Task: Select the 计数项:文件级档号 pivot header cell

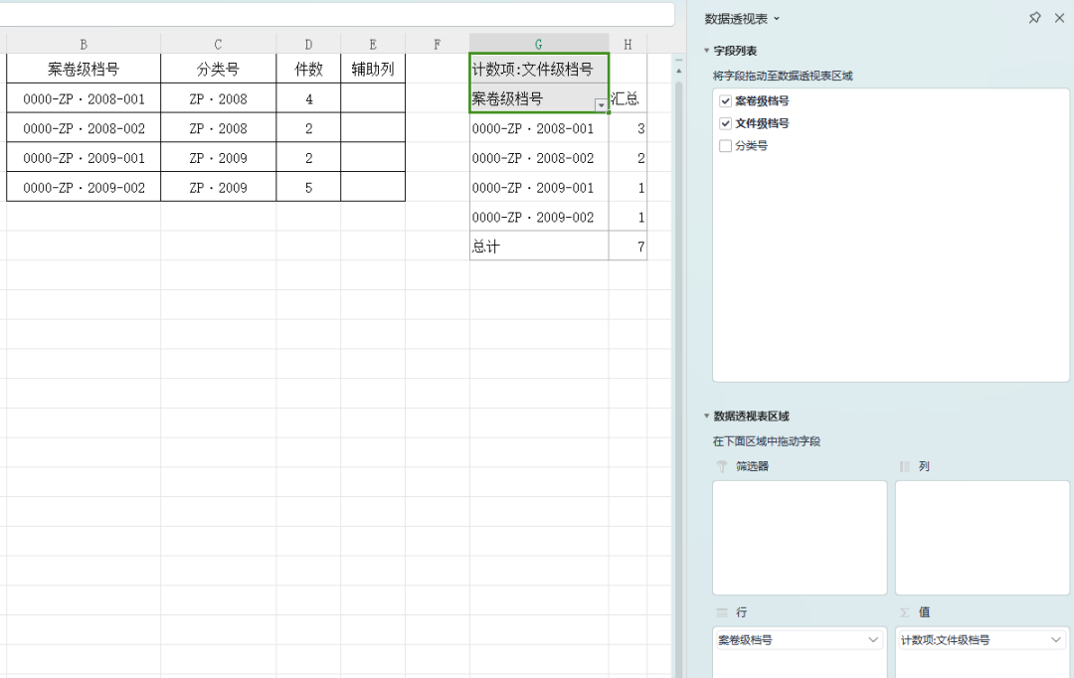Action: click(538, 70)
